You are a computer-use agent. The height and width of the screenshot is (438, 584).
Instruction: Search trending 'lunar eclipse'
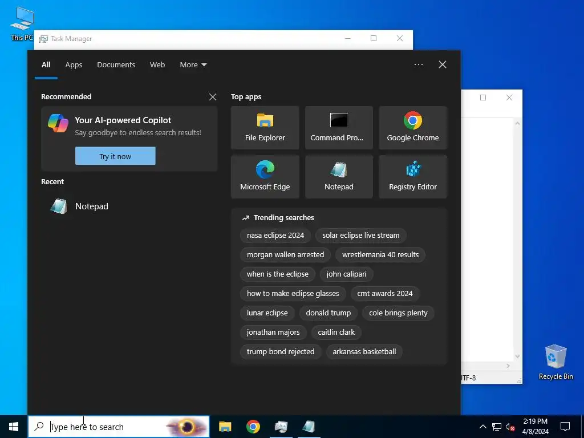pyautogui.click(x=267, y=313)
